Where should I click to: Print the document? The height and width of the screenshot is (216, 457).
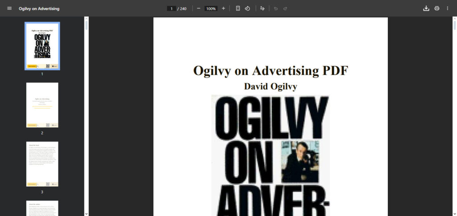coord(436,8)
